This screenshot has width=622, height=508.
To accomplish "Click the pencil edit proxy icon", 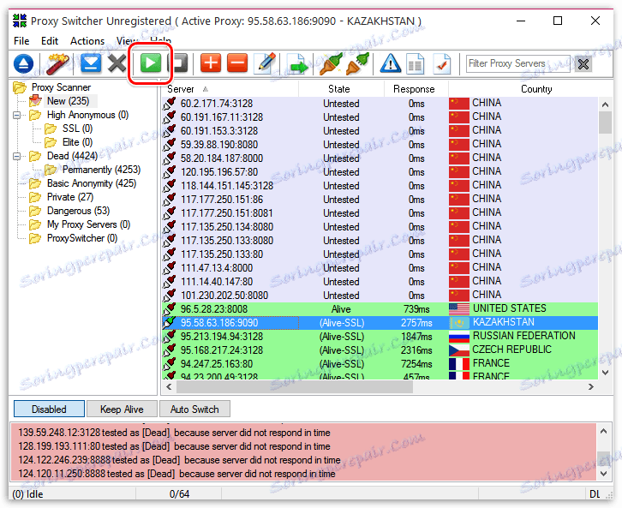I will coord(265,63).
